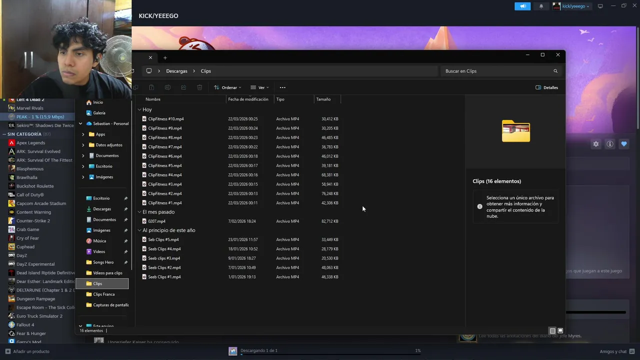Open game settings gear in Steam
Screen dimensions: 640x360
(596, 144)
